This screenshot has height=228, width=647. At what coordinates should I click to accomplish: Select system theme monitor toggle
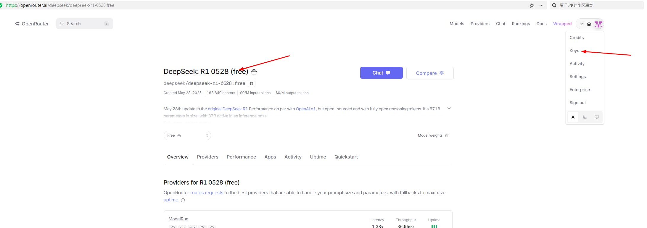[597, 117]
